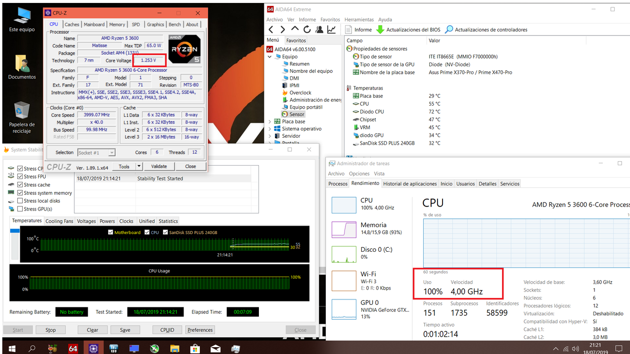This screenshot has width=630, height=354.
Task: Click Stop button in stability test
Action: (51, 330)
